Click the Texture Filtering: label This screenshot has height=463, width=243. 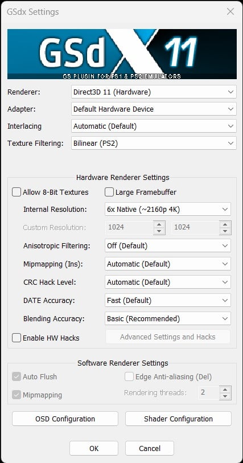(x=35, y=144)
